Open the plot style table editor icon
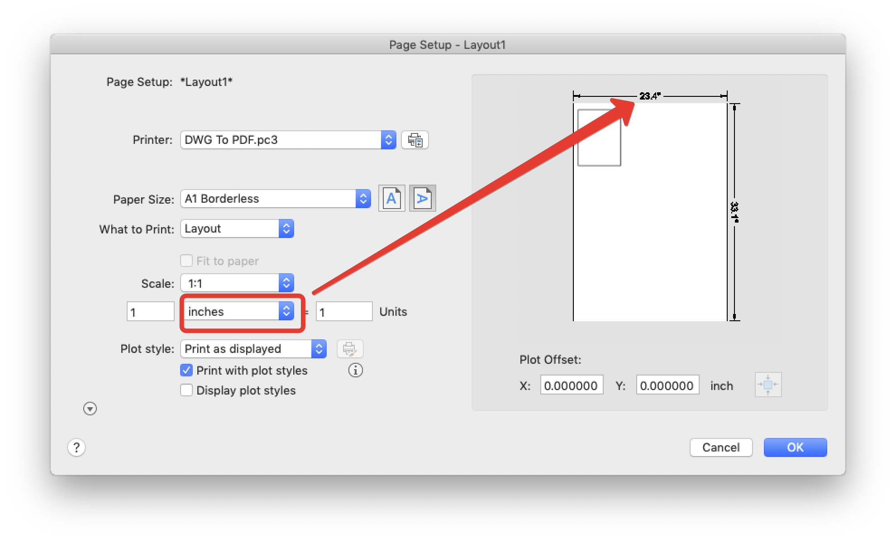The image size is (896, 542). 350,349
